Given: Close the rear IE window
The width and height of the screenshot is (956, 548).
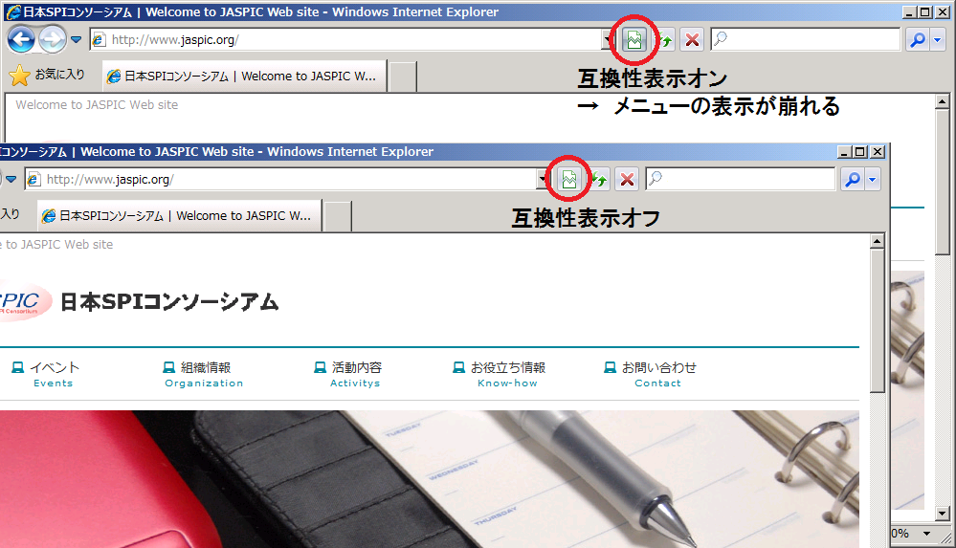Looking at the screenshot, I should coord(943,12).
